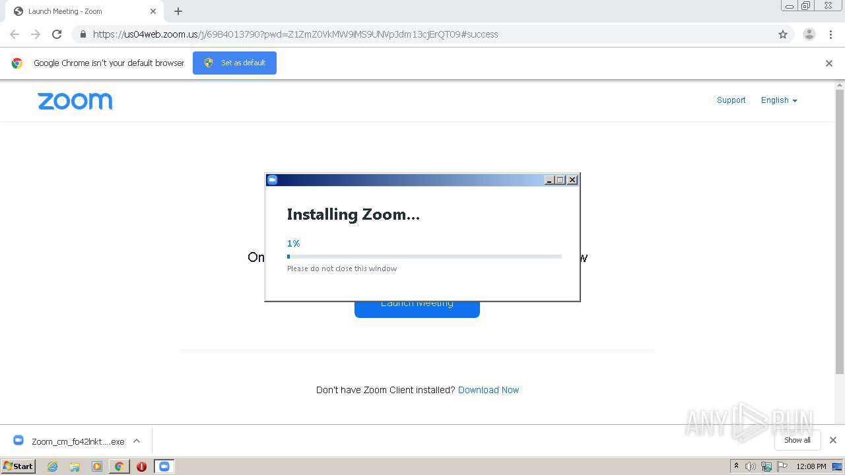Maximize the Installing Zoom window
Image resolution: width=845 pixels, height=475 pixels.
(560, 180)
